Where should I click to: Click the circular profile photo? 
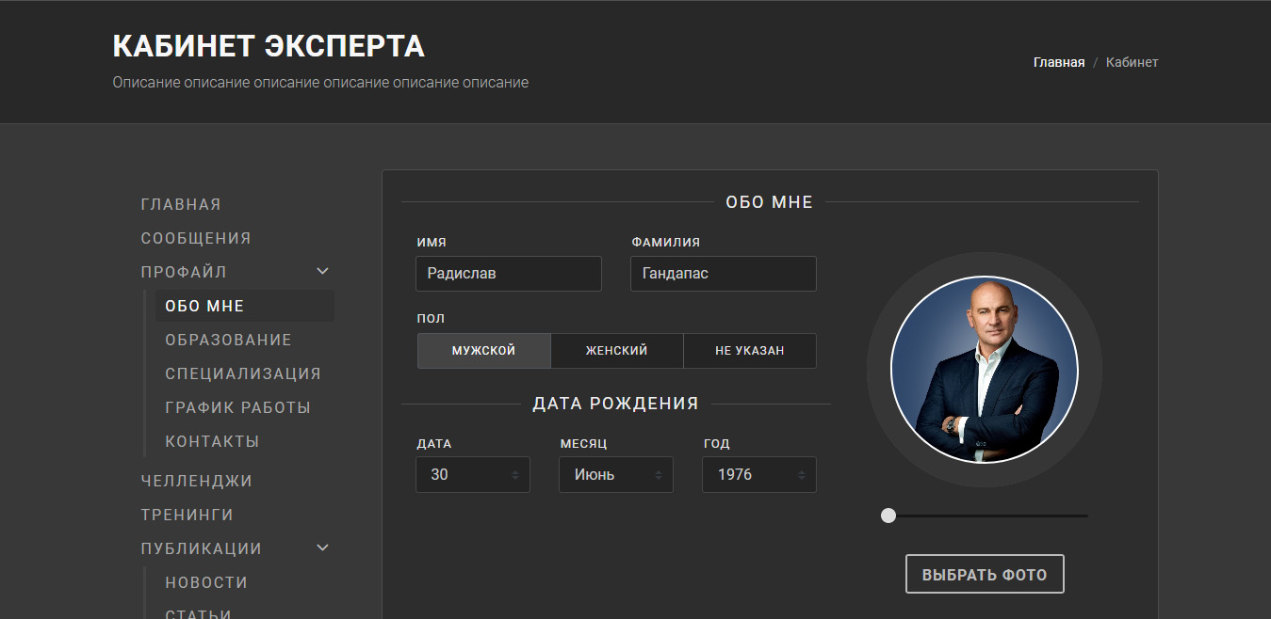point(984,370)
